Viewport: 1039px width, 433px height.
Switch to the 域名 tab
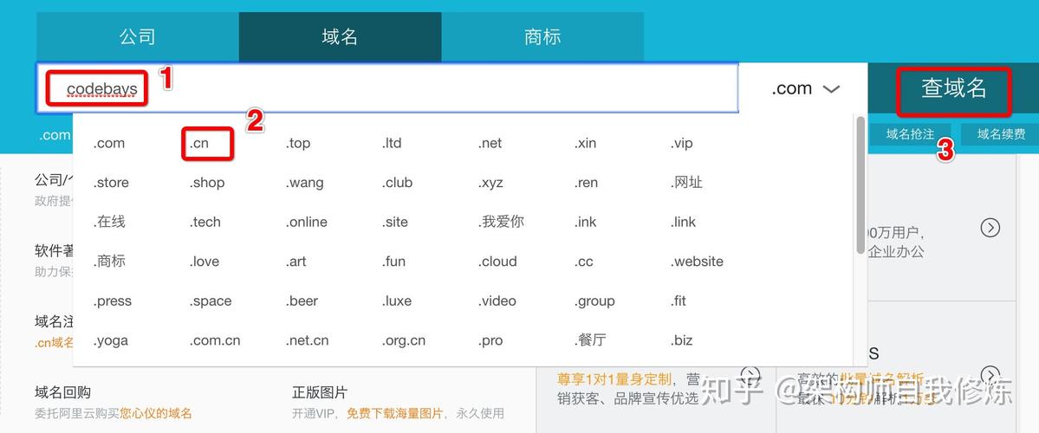pyautogui.click(x=340, y=37)
